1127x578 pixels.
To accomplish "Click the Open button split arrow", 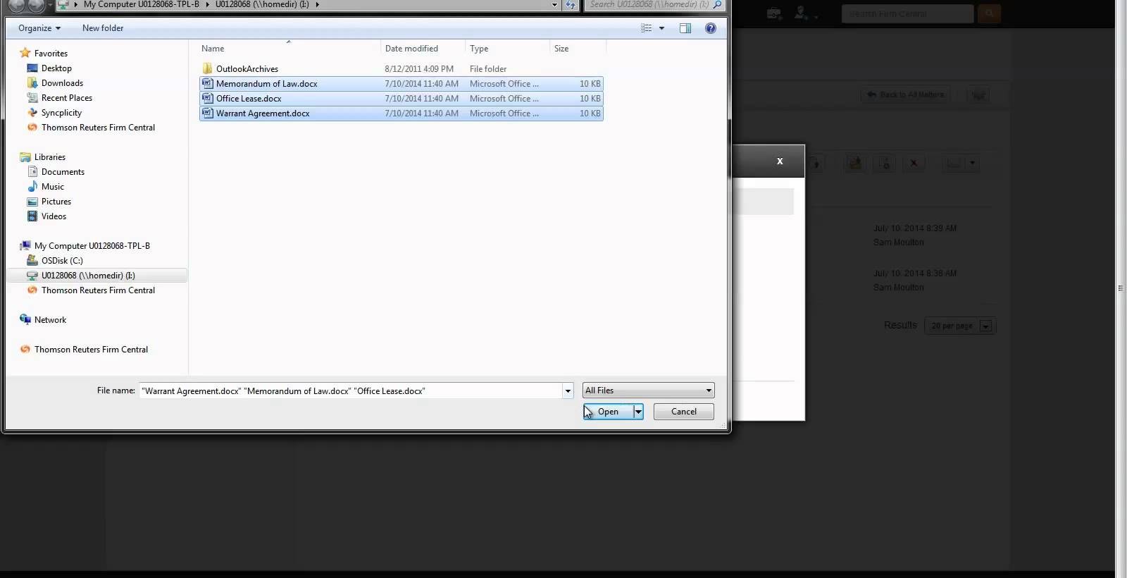I will click(x=638, y=412).
